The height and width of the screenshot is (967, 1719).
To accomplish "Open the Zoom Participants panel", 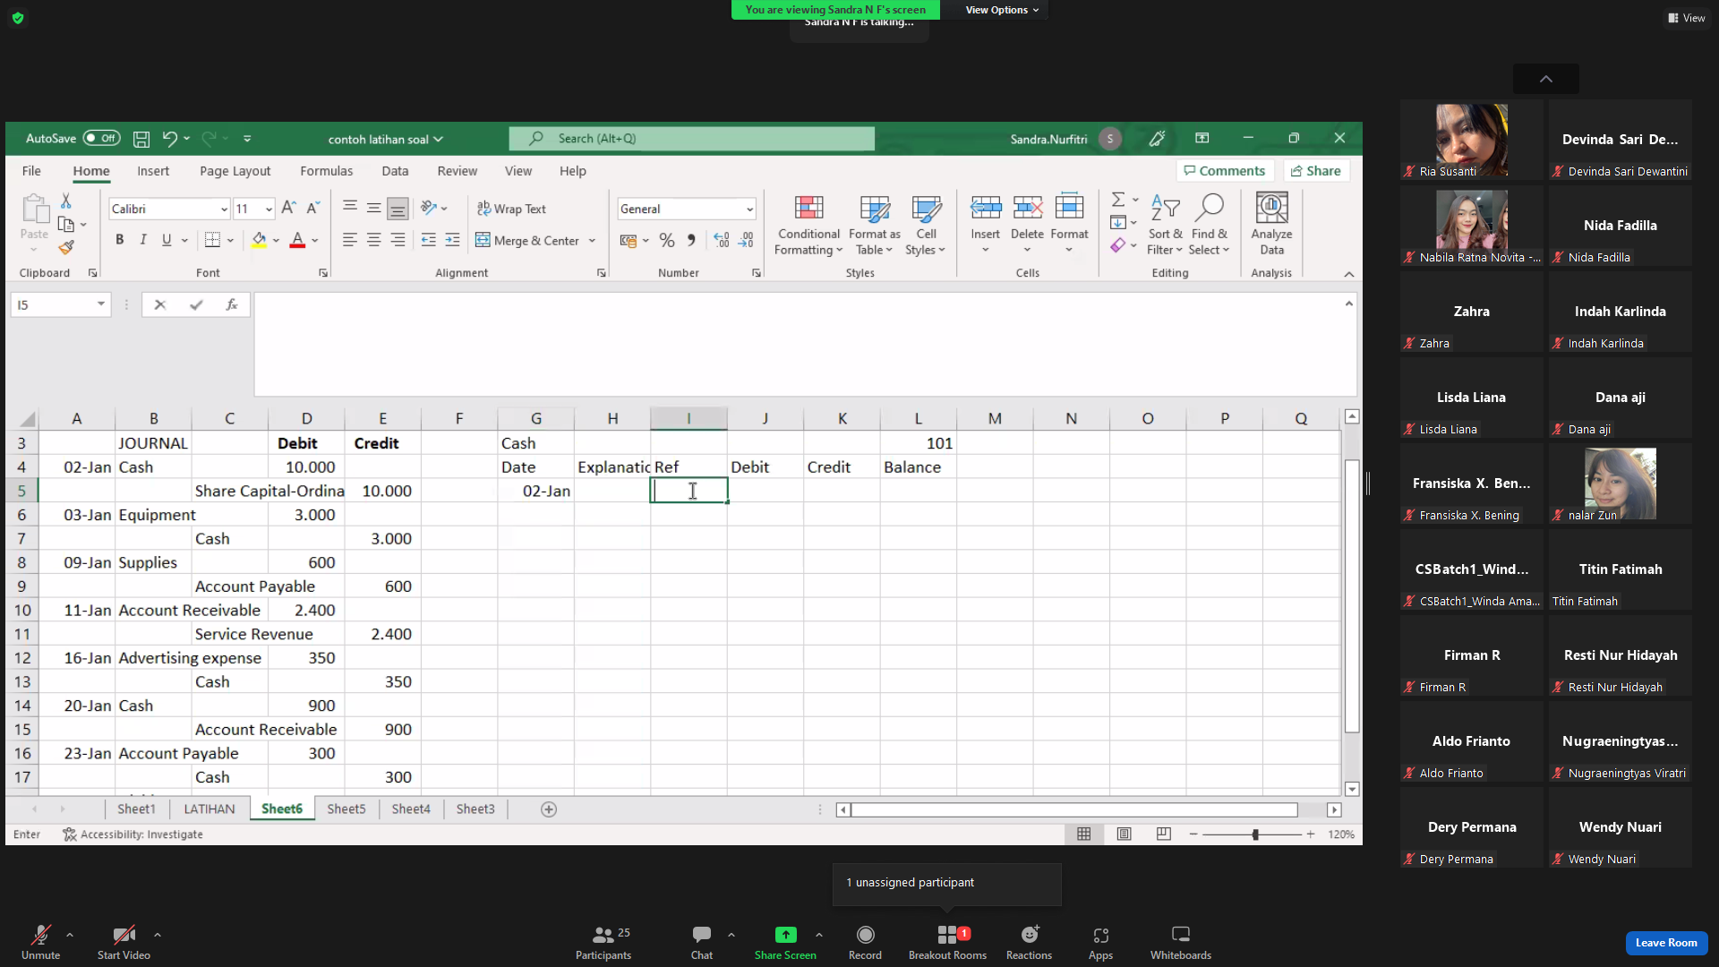I will click(603, 942).
